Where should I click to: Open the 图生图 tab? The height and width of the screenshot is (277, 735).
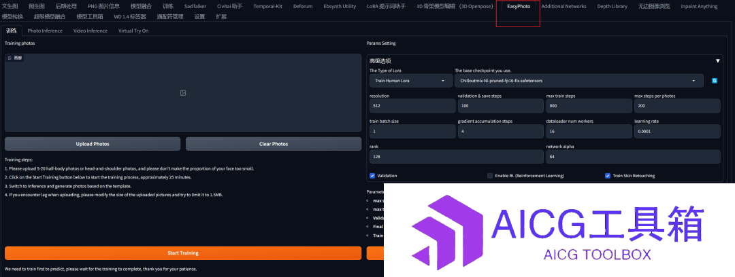(x=37, y=7)
